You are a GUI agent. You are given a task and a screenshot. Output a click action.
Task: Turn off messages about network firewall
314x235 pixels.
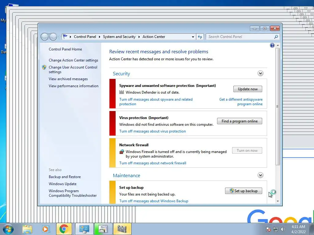pyautogui.click(x=153, y=163)
